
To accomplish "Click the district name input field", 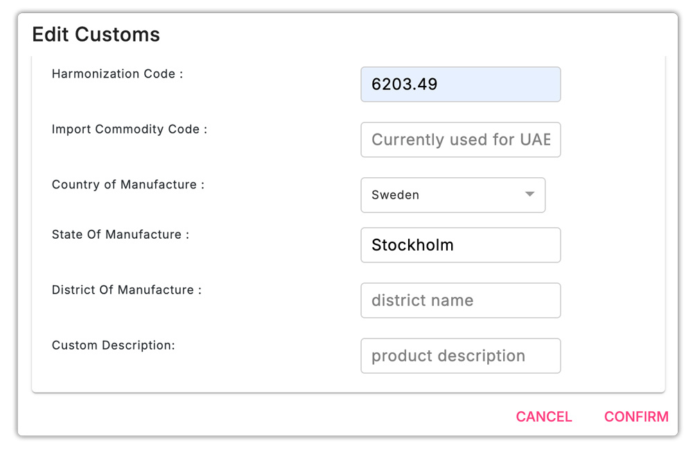I will click(460, 300).
